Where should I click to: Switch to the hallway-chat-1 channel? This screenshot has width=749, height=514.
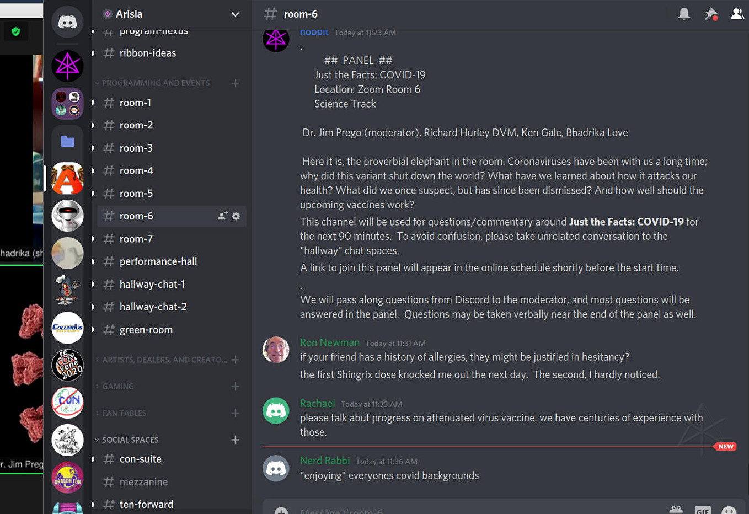(x=152, y=284)
